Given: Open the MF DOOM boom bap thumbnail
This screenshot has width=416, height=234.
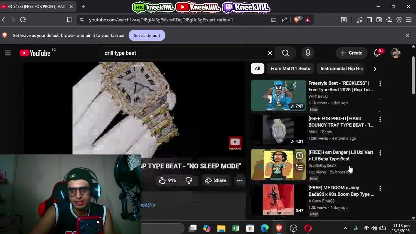Looking at the screenshot, I should click(x=279, y=200).
